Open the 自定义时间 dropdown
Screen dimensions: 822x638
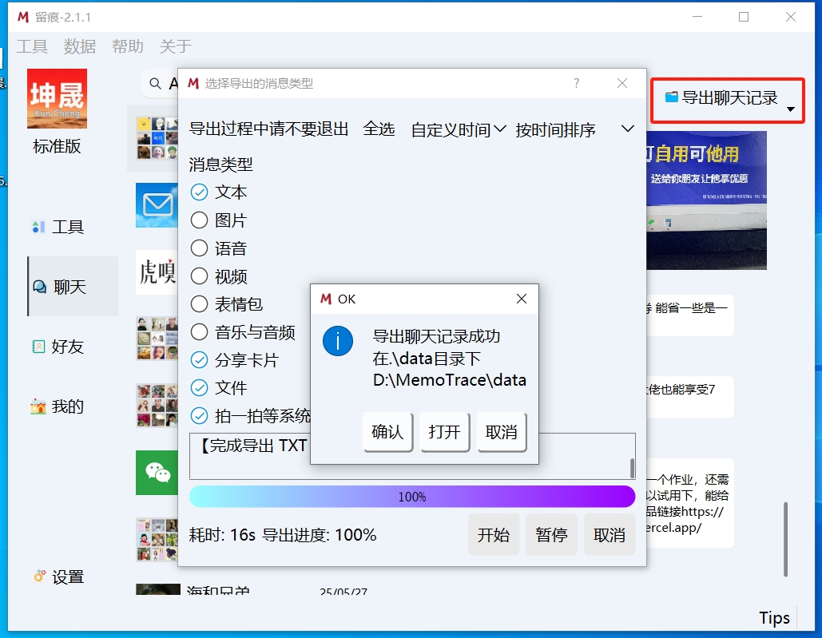point(459,129)
